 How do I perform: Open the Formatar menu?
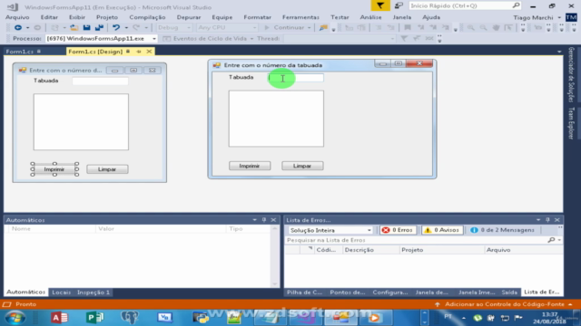pos(257,17)
